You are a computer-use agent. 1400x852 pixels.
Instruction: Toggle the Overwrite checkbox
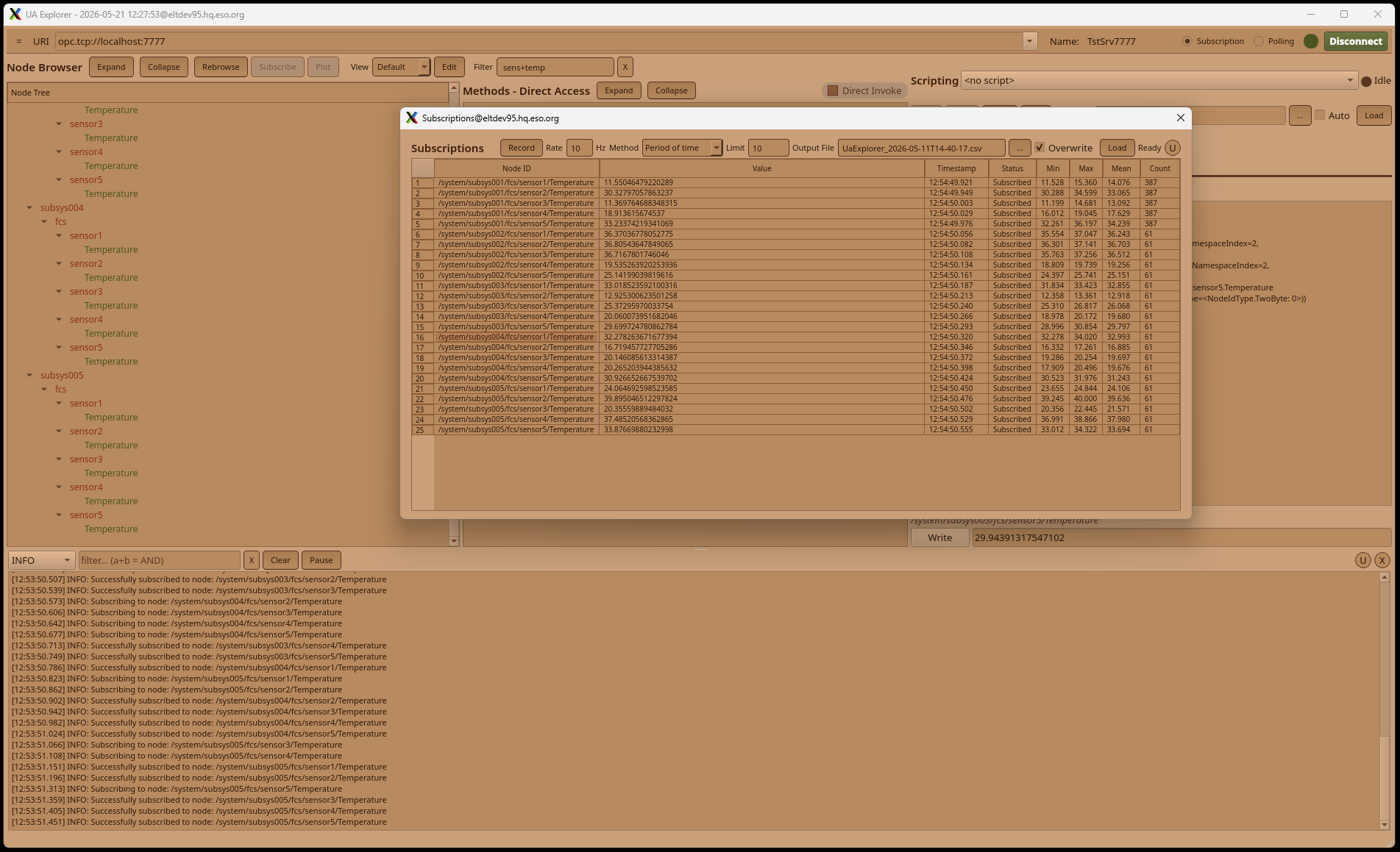[1040, 148]
